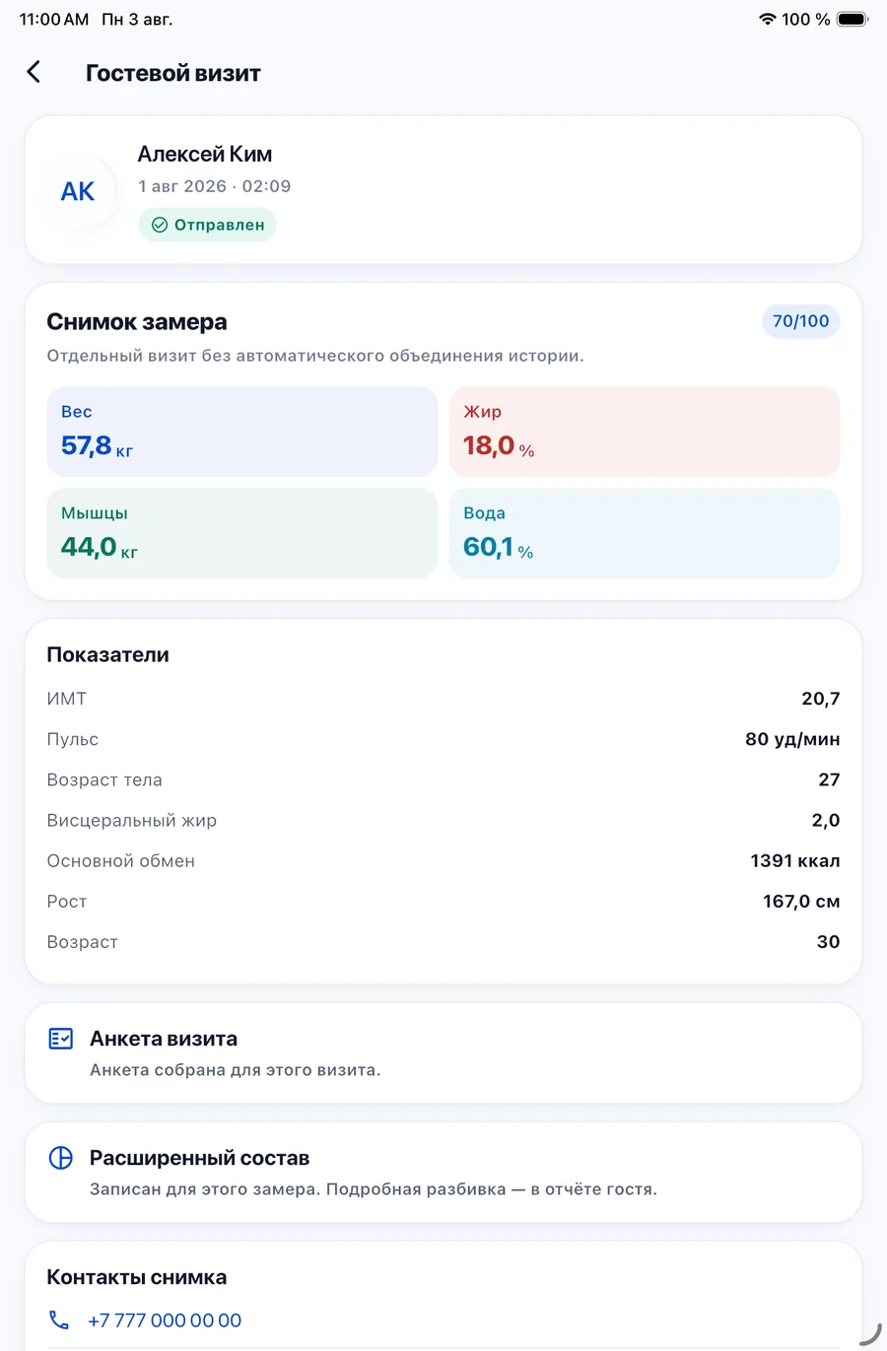Screen dimensions: 887x1351
Task: Tap the Показатели section heading
Action: (108, 654)
